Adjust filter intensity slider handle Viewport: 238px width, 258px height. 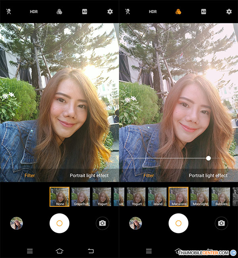(x=208, y=158)
